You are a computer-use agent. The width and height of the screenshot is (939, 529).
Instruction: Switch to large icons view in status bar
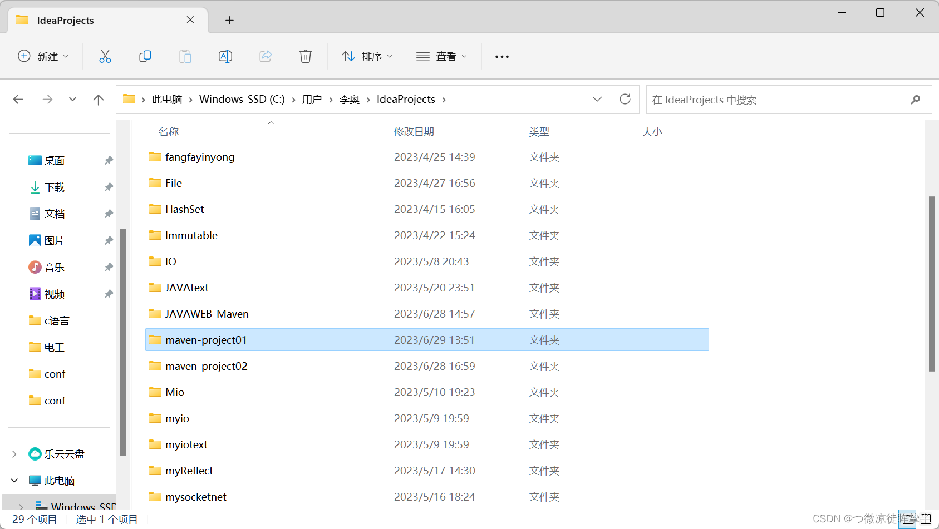coord(926,519)
